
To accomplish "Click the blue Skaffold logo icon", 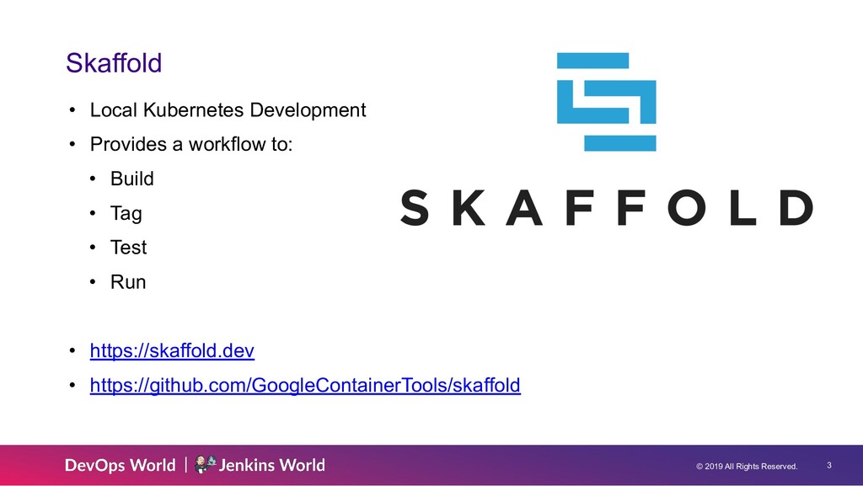I will pos(605,101).
